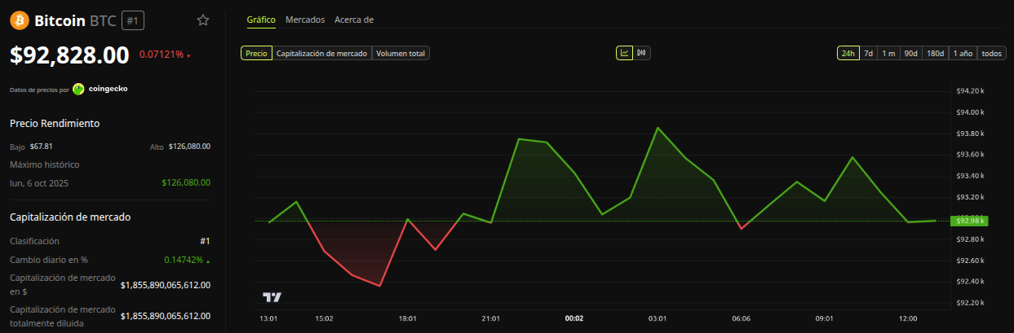The height and width of the screenshot is (333, 1014).
Task: Click the Bajo $67.81 value
Action: (x=42, y=147)
